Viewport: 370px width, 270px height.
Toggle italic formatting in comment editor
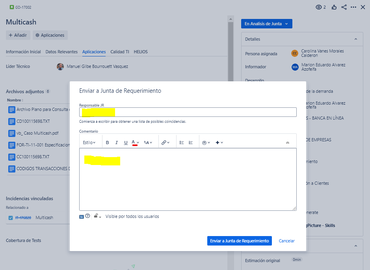(x=116, y=142)
